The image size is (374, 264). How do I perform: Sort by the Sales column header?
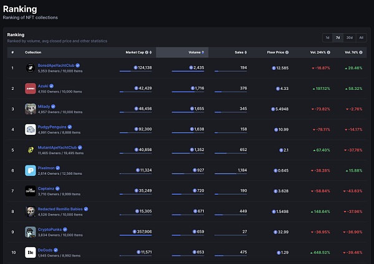click(239, 52)
